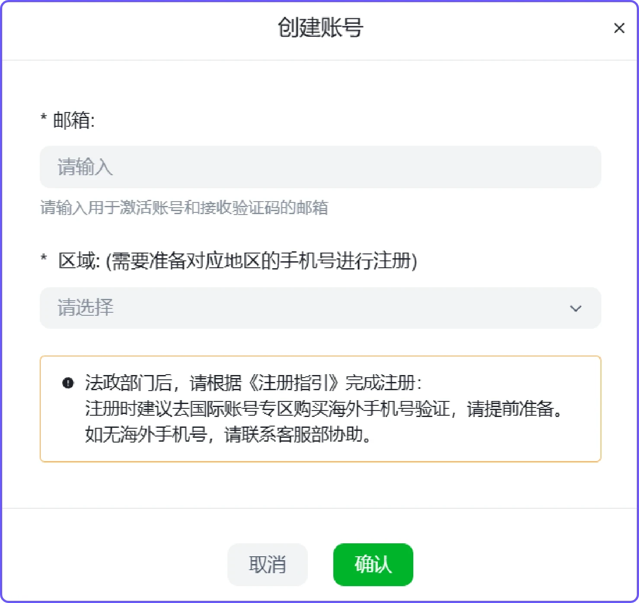This screenshot has height=603, width=639.
Task: Click the black info icon in the notice box
Action: point(68,383)
